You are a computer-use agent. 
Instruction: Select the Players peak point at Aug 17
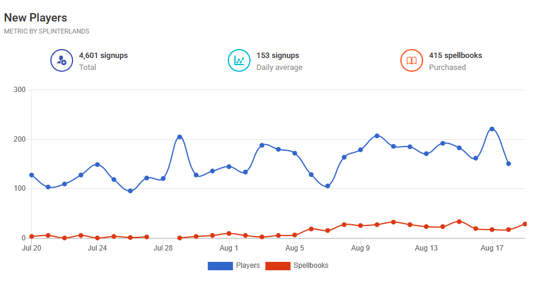click(492, 129)
